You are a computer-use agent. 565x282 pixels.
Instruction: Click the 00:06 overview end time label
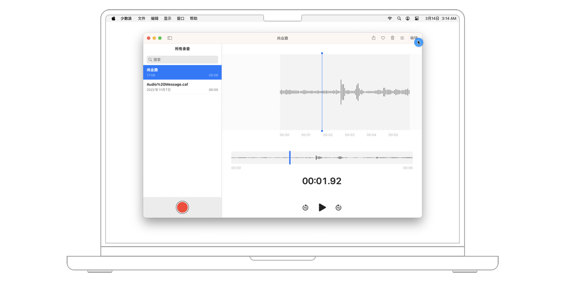(x=408, y=168)
